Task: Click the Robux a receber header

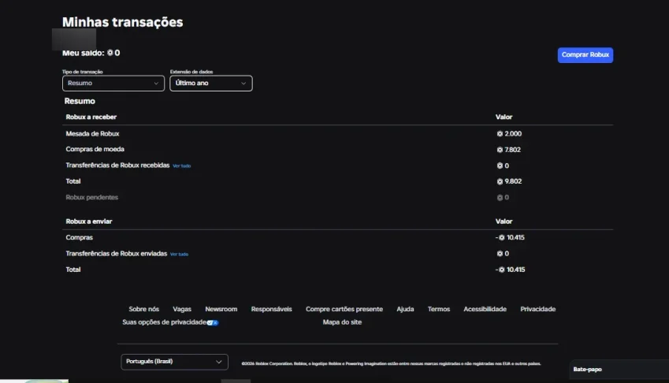Action: pyautogui.click(x=91, y=117)
